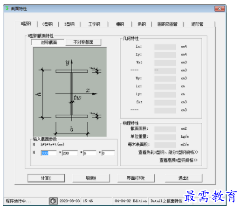Click the 截面面积 result field
241x211 pixels.
[165, 129]
